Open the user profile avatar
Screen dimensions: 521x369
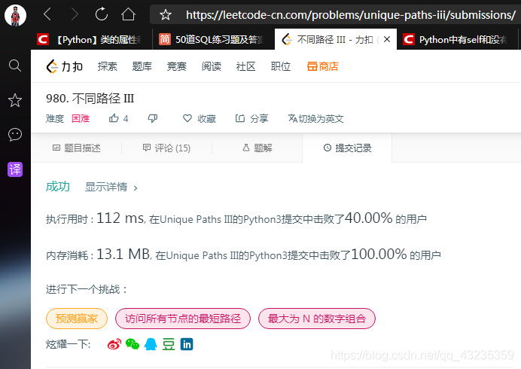coord(15,15)
